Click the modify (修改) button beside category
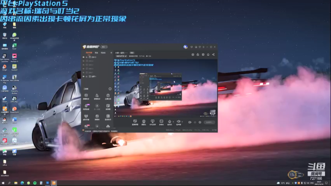The image size is (331, 186). point(132,53)
